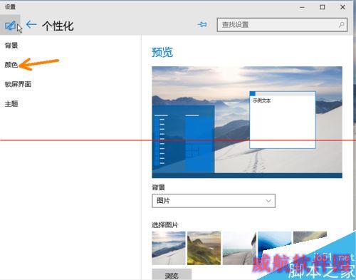Choose the snowy mountain wallpaper thumbnail
The width and height of the screenshot is (356, 280).
pos(169,248)
